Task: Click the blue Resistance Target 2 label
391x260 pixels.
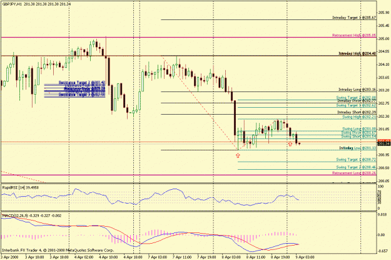Action: (82, 82)
